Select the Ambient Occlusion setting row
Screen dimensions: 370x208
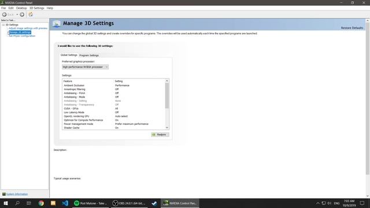(x=114, y=86)
